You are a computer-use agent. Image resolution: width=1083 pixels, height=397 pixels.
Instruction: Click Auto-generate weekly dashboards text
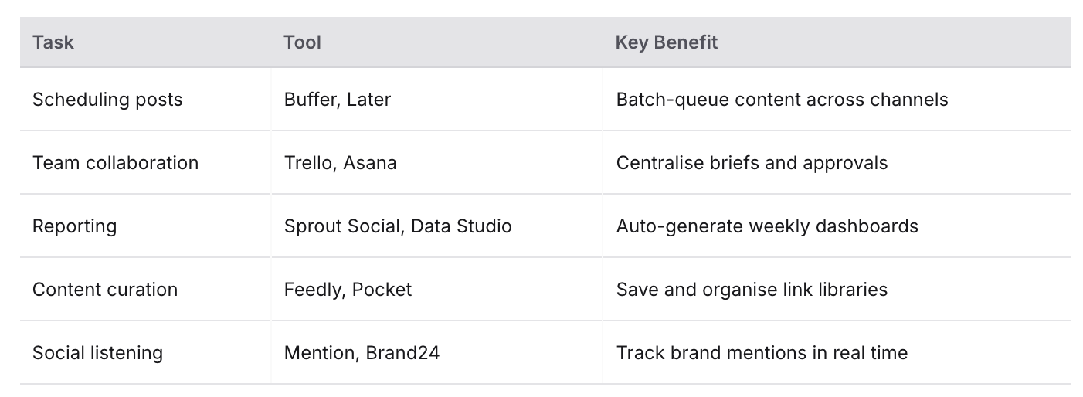click(767, 226)
